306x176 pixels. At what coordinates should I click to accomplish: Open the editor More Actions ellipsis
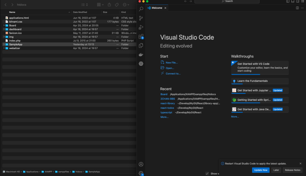point(302,8)
